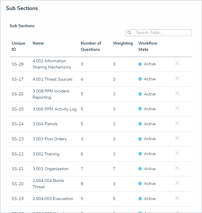Remove SS-20 Bomb Threat sub section
Viewport: 202px width, 213px height.
177,183
